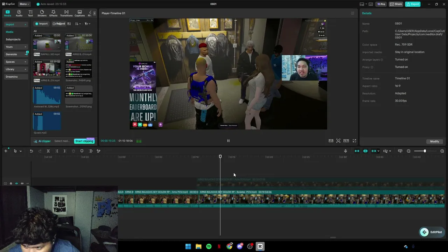
Task: Open the player zoom-to-fit icon
Action: pyautogui.click(x=338, y=141)
